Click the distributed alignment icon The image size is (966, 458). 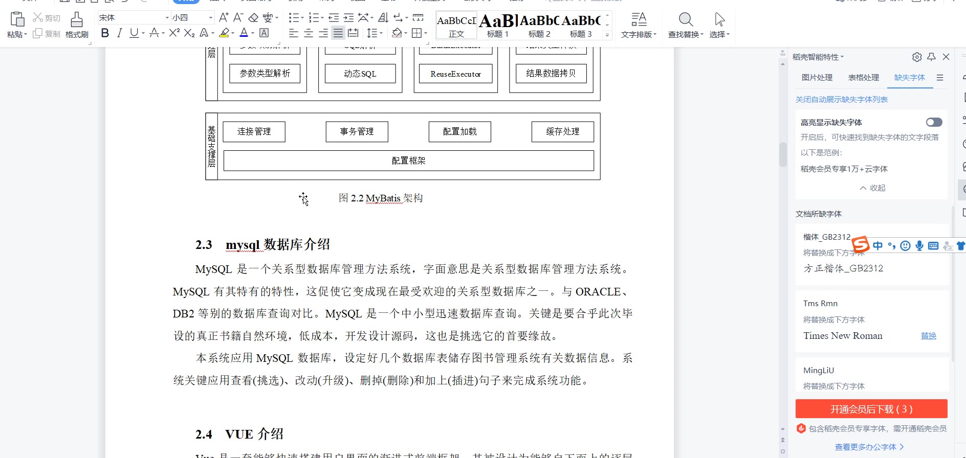click(353, 33)
